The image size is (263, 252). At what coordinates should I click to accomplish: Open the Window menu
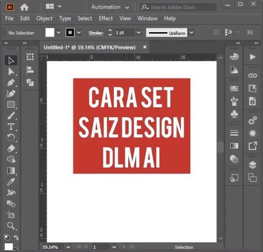point(147,18)
